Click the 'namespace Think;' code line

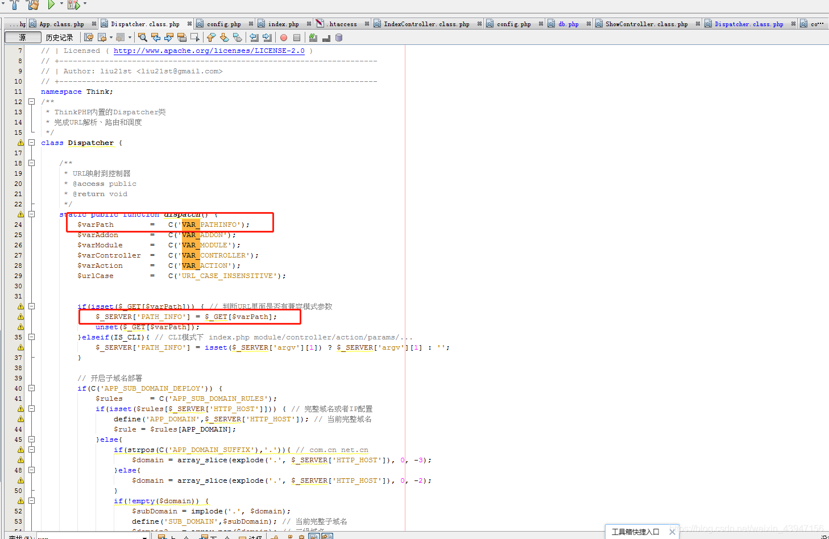coord(77,92)
